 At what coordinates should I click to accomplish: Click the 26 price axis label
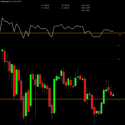(x=119, y=59)
